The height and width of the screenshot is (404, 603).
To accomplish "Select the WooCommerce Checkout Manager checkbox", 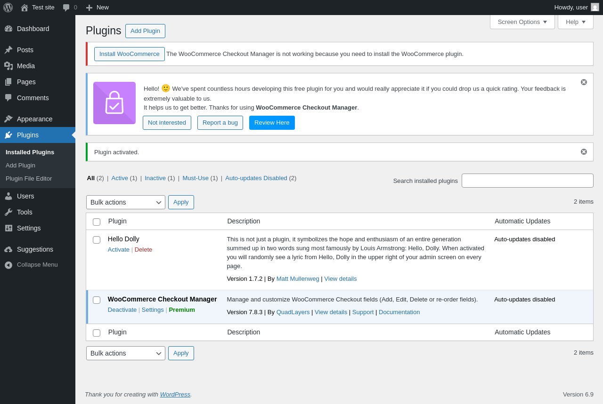I will (97, 300).
